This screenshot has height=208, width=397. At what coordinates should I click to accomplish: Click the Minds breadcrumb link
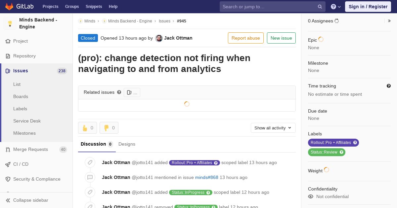coord(90,21)
